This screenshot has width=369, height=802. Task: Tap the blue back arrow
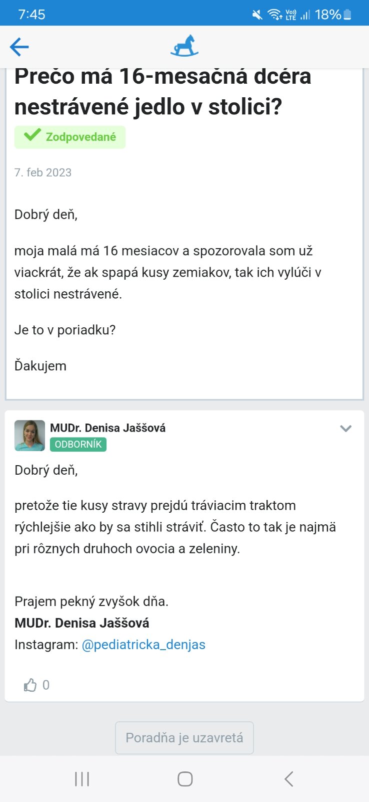[x=19, y=47]
